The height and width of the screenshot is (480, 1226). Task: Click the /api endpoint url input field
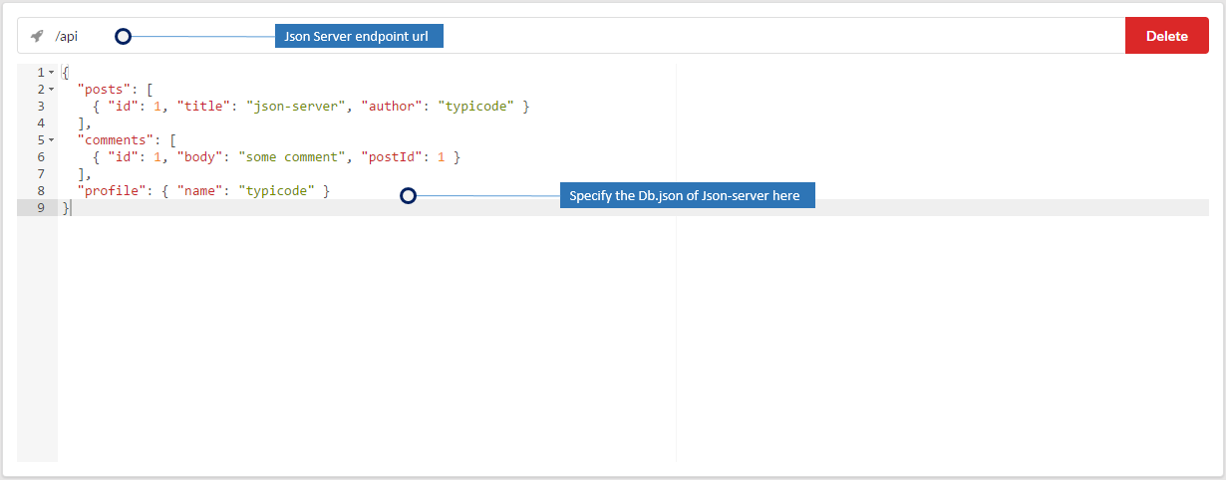tap(571, 36)
